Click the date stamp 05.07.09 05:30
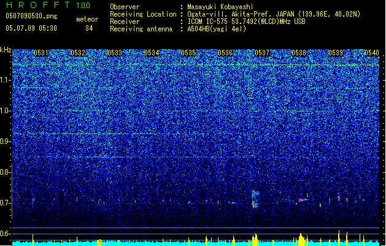This screenshot has width=386, height=246. [x=31, y=28]
